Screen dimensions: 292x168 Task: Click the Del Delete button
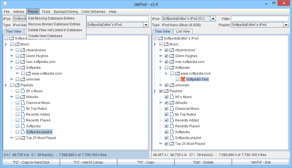(203, 162)
